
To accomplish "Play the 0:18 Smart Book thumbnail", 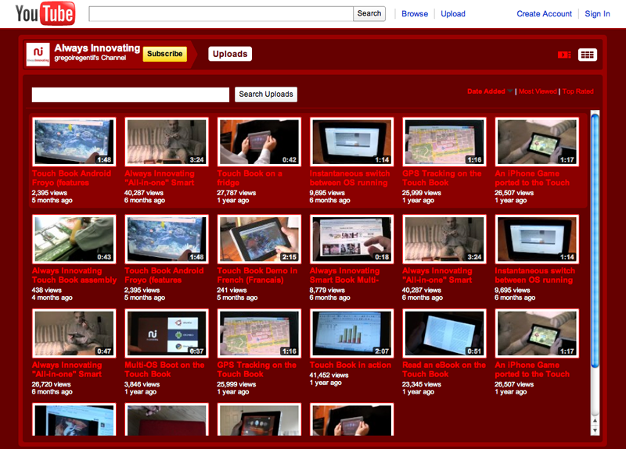I will point(351,239).
